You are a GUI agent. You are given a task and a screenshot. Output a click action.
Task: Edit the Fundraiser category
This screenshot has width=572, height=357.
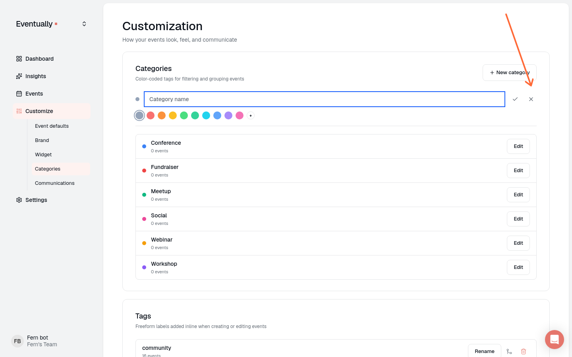coord(518,171)
